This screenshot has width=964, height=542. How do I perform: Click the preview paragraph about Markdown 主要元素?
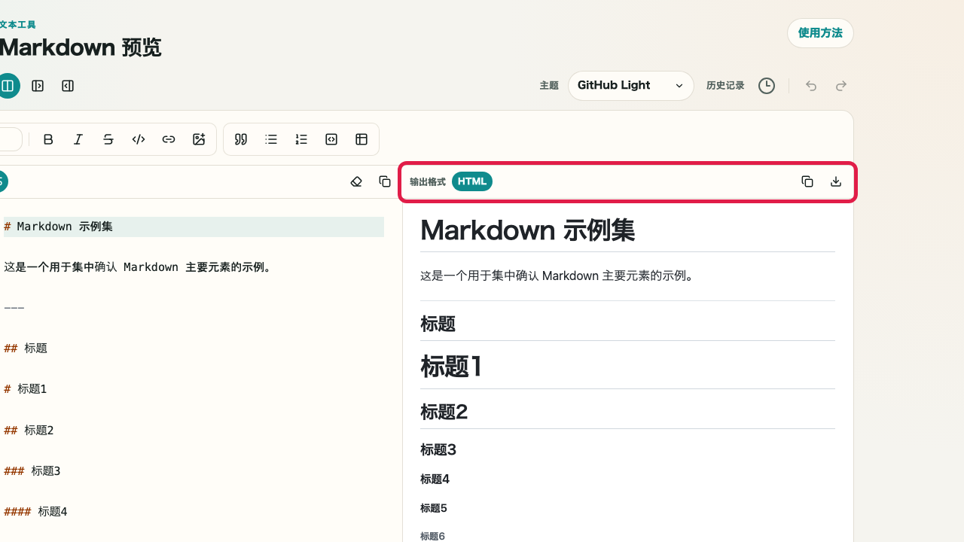pyautogui.click(x=557, y=276)
